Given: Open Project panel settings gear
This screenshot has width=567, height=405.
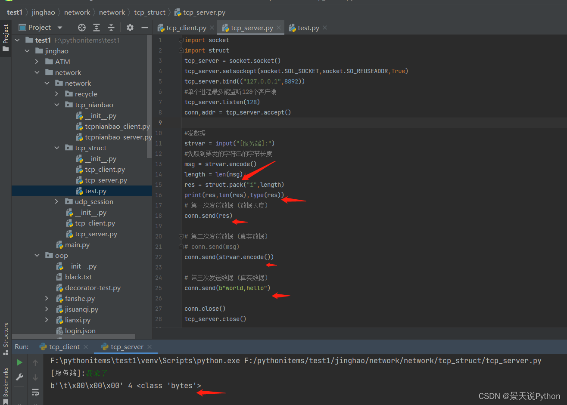Looking at the screenshot, I should click(130, 28).
